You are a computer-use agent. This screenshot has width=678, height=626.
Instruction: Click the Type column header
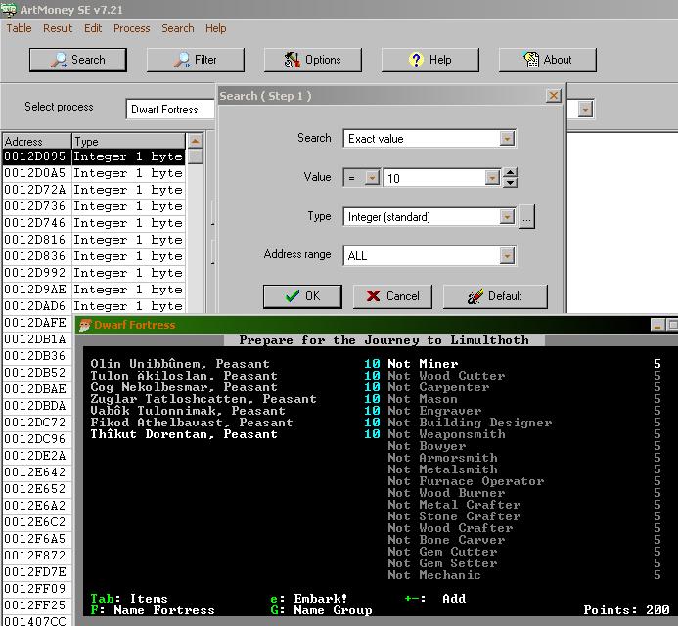pos(128,142)
